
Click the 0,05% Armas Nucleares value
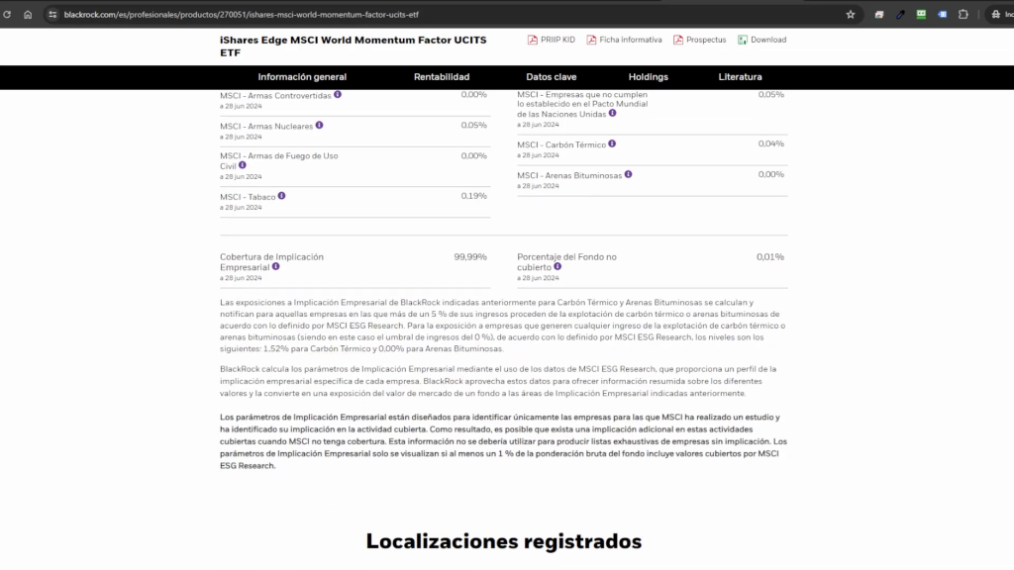pyautogui.click(x=474, y=126)
